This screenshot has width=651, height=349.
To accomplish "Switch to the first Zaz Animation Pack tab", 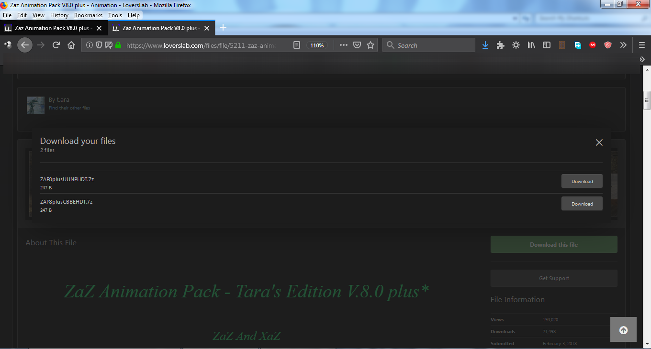I will click(54, 28).
